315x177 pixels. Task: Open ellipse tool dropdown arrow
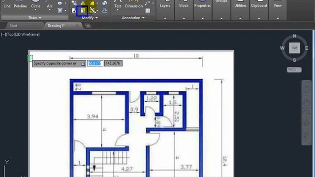coord(65,3)
